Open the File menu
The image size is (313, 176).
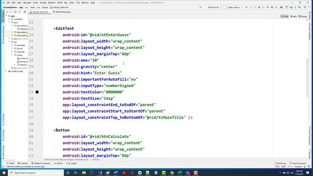8,2
